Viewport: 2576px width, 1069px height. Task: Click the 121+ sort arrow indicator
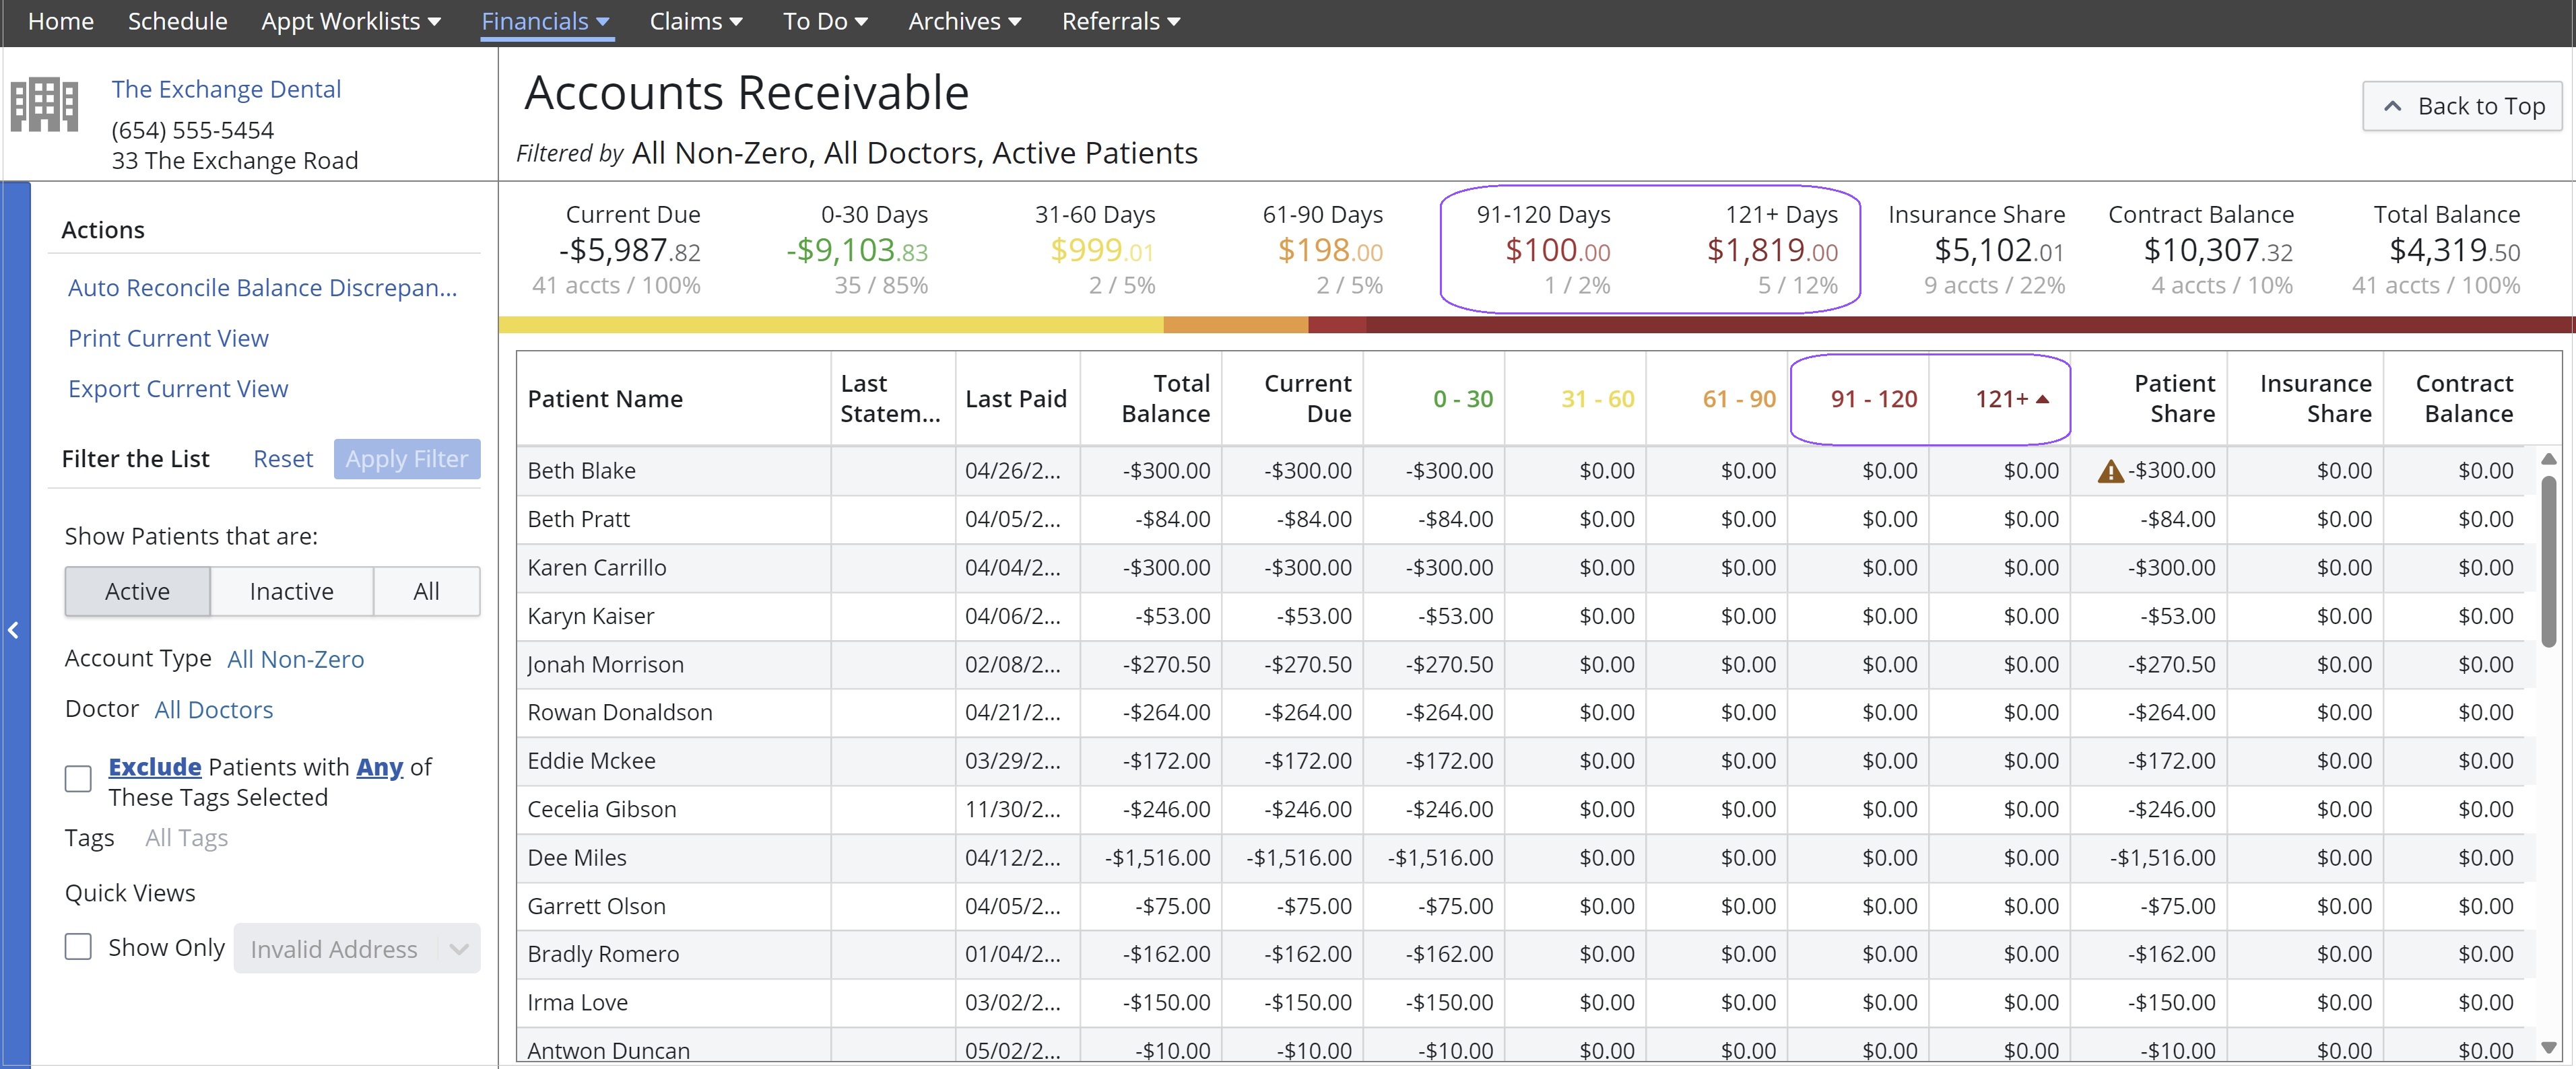point(2042,399)
